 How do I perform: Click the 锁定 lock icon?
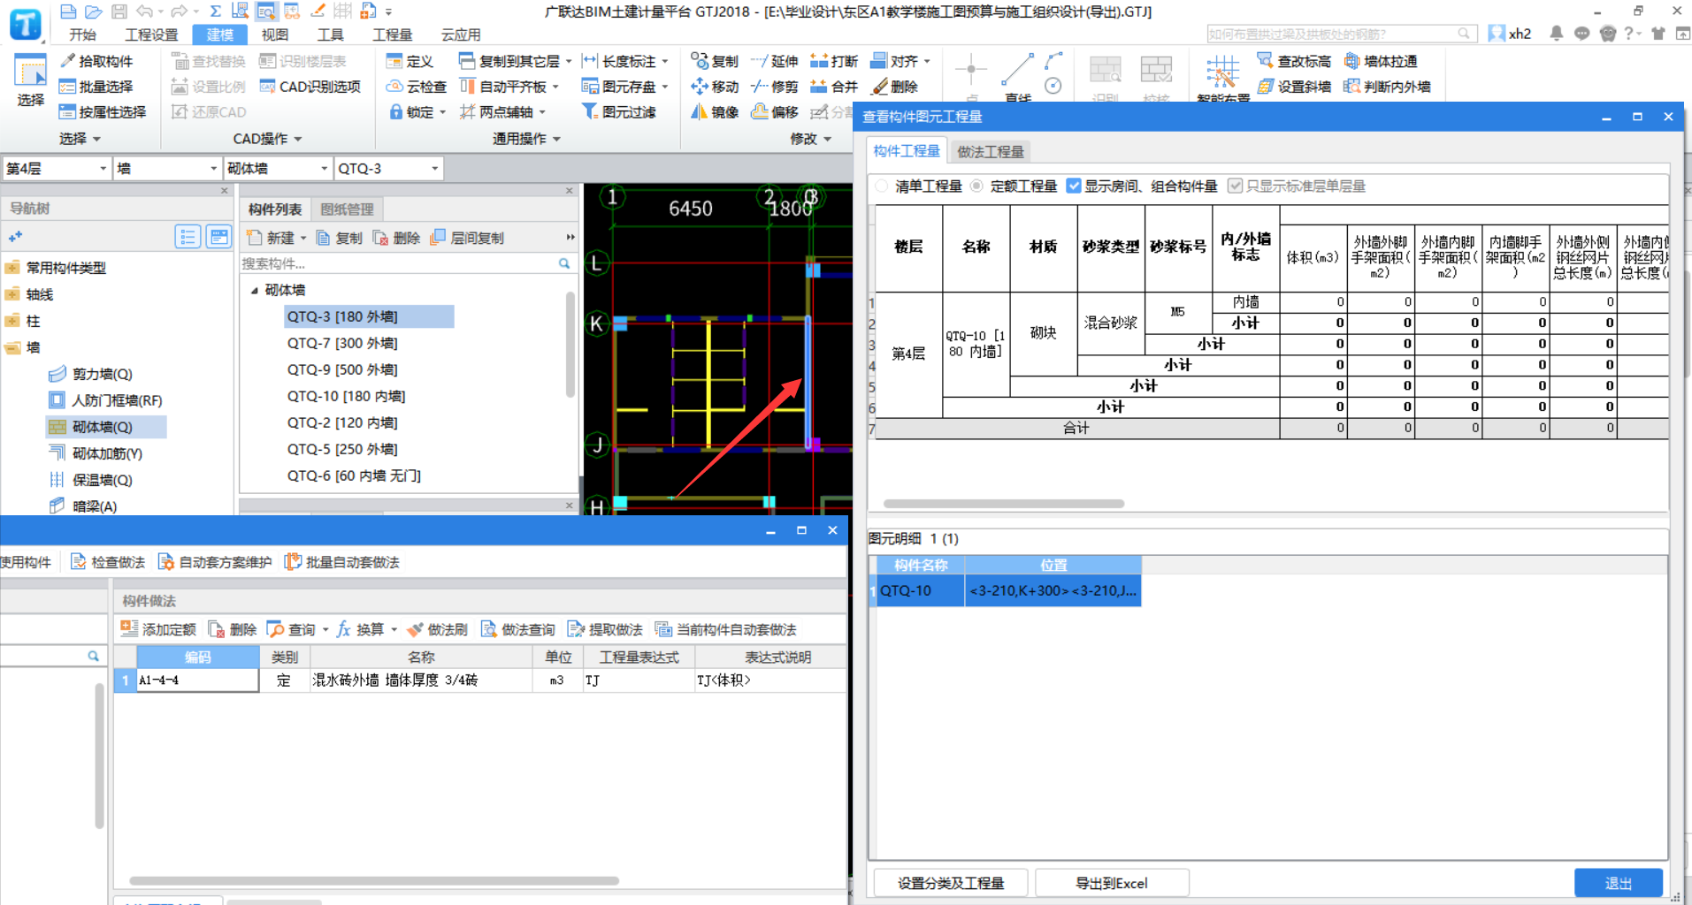(x=397, y=112)
